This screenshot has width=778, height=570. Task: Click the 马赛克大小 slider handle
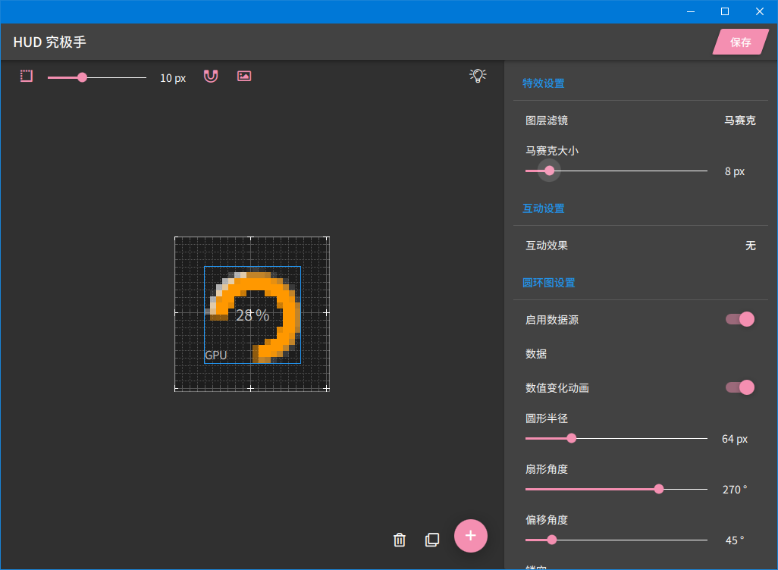[550, 171]
